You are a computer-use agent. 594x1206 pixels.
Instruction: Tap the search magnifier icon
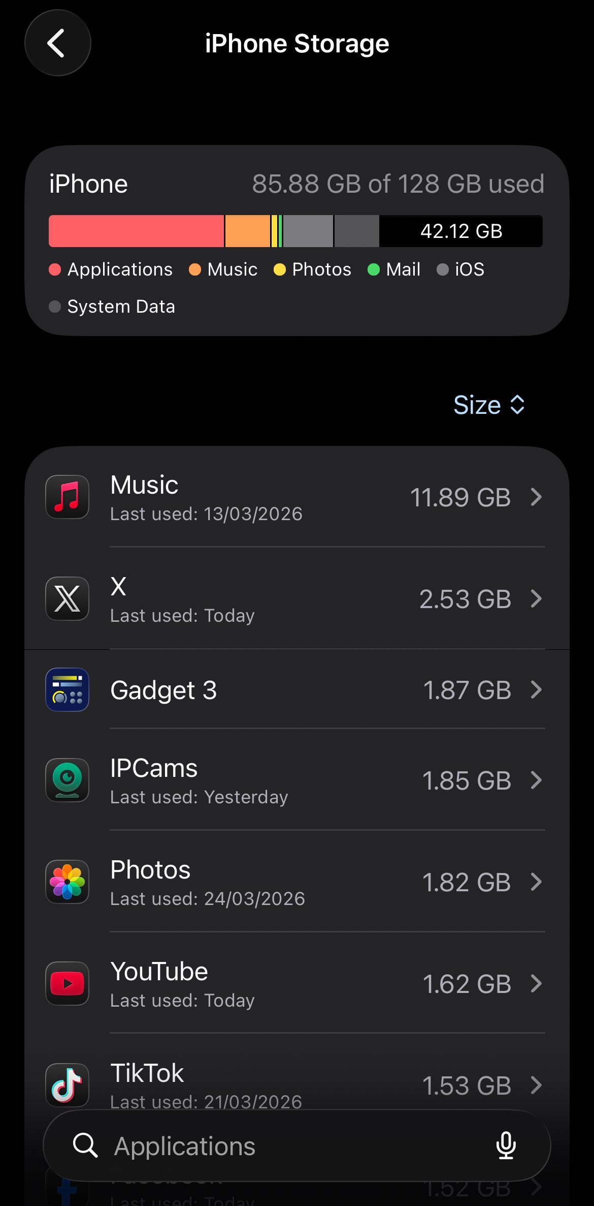[x=85, y=1145]
